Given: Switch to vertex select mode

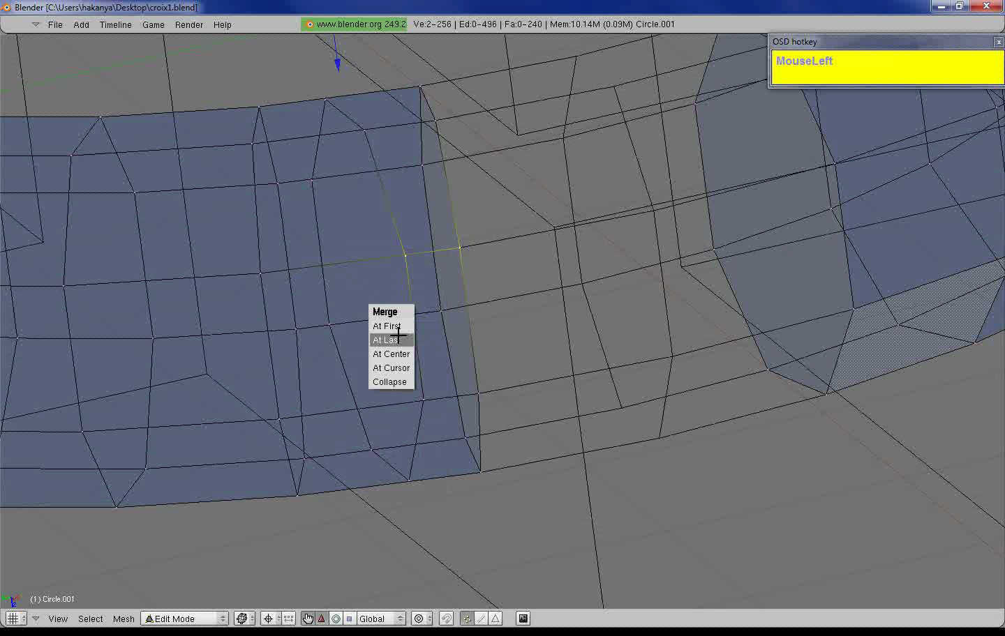Looking at the screenshot, I should click(x=467, y=619).
